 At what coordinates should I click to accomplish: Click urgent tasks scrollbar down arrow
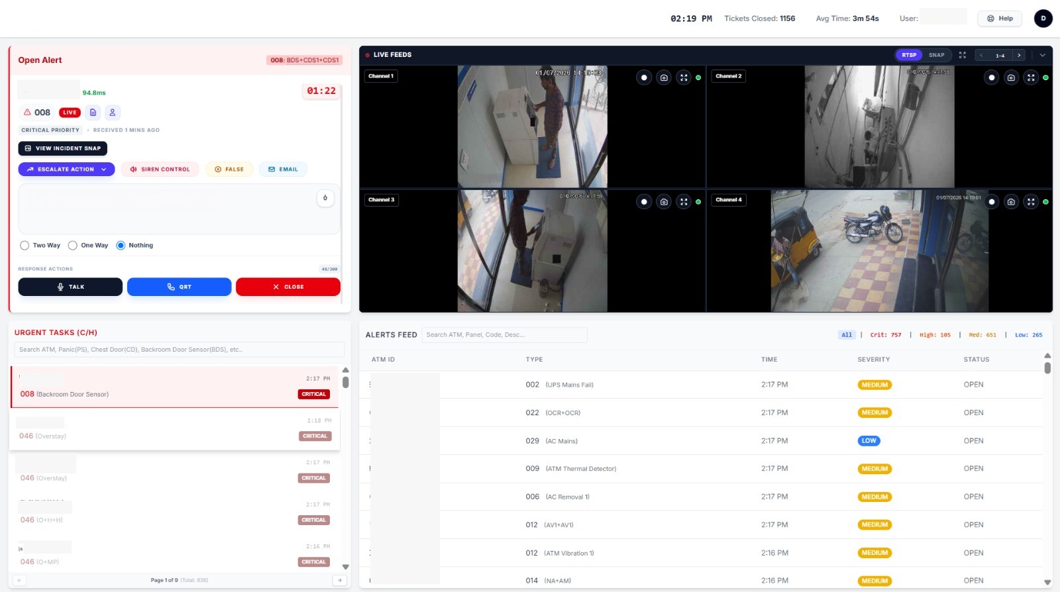pos(345,567)
